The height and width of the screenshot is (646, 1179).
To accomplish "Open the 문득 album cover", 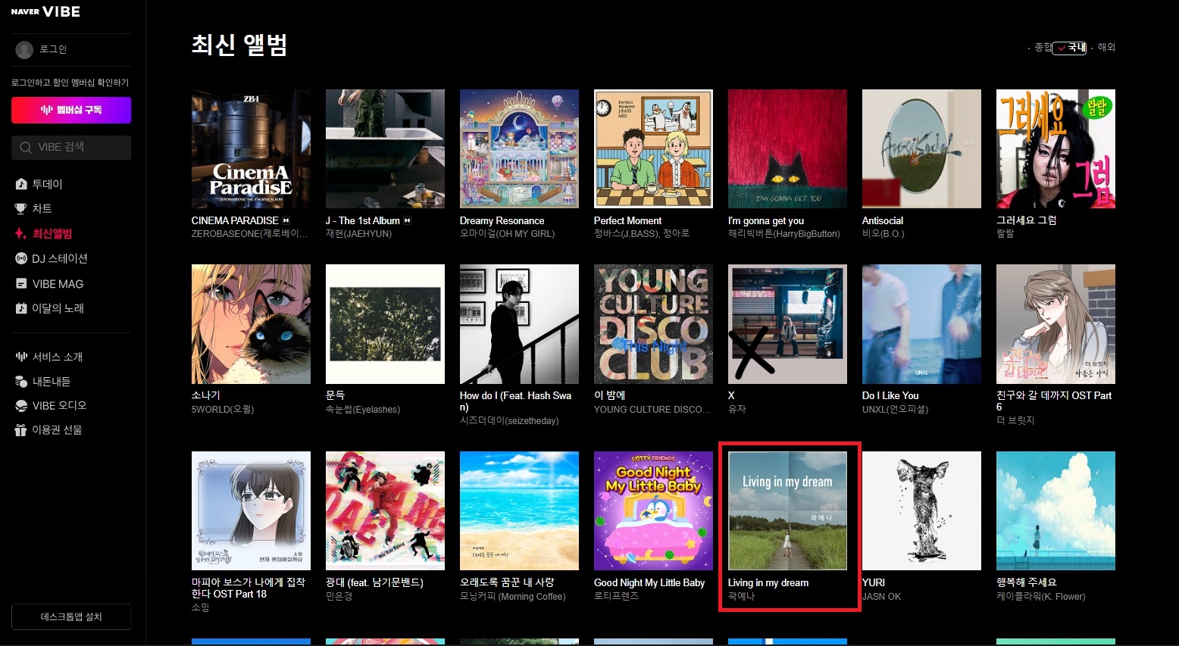I will click(x=385, y=323).
